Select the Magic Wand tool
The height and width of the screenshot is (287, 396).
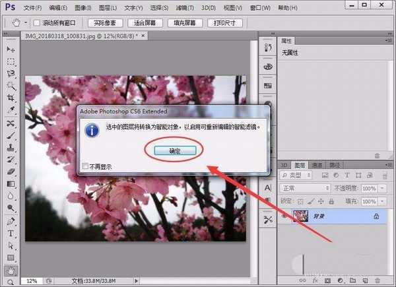click(x=11, y=86)
